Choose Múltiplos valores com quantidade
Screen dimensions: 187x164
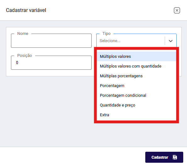tap(136, 66)
